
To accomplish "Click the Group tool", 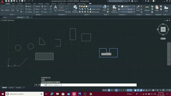I will coord(138,8).
